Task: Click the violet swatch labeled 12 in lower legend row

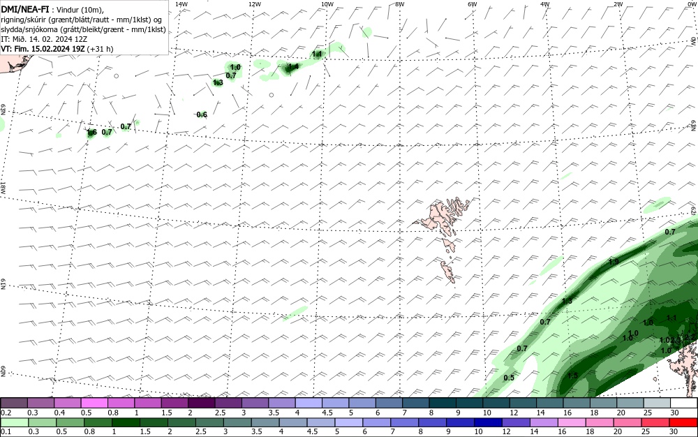Action: click(516, 422)
